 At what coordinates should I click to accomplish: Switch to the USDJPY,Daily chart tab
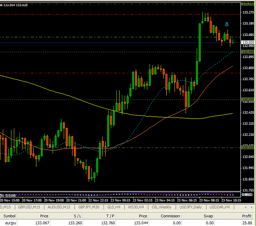tap(190, 207)
